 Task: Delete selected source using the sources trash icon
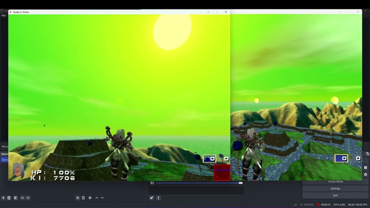click(x=83, y=198)
